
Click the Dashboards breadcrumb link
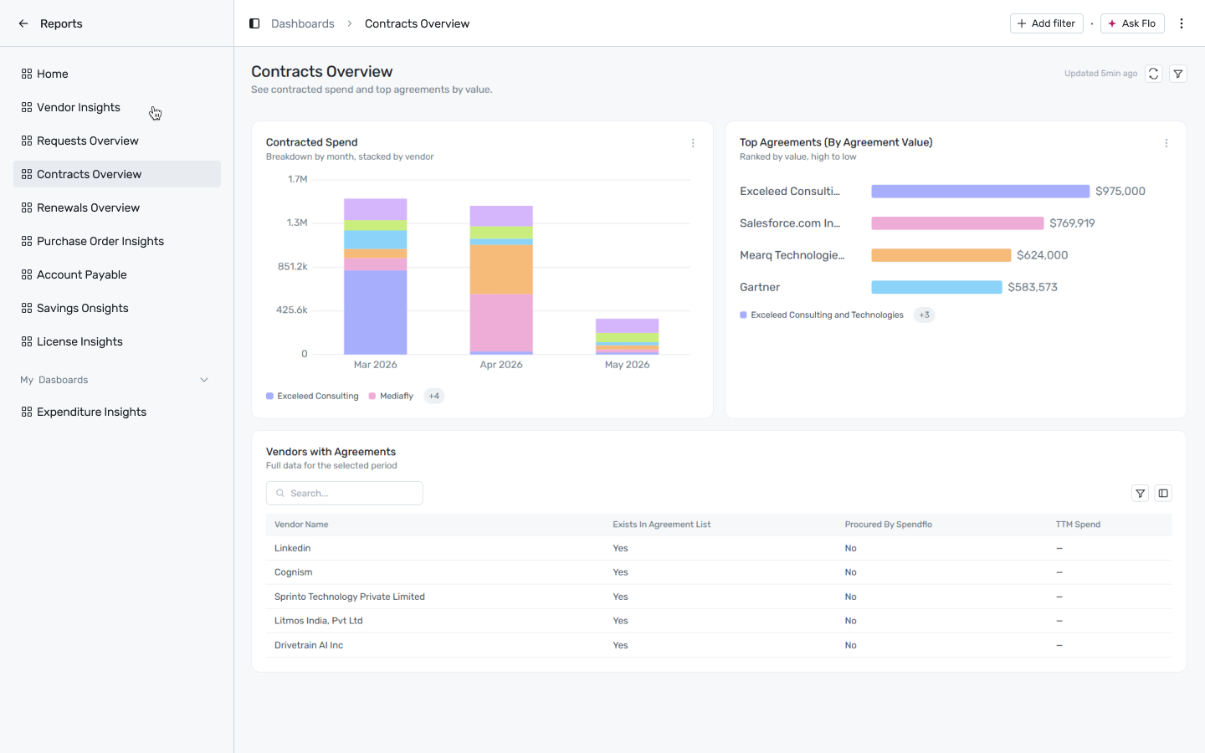[x=303, y=23]
